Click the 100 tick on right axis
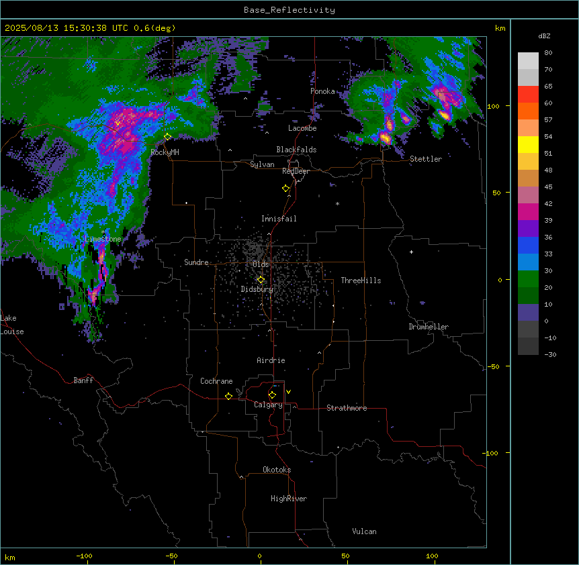579x565 pixels. tap(493, 106)
